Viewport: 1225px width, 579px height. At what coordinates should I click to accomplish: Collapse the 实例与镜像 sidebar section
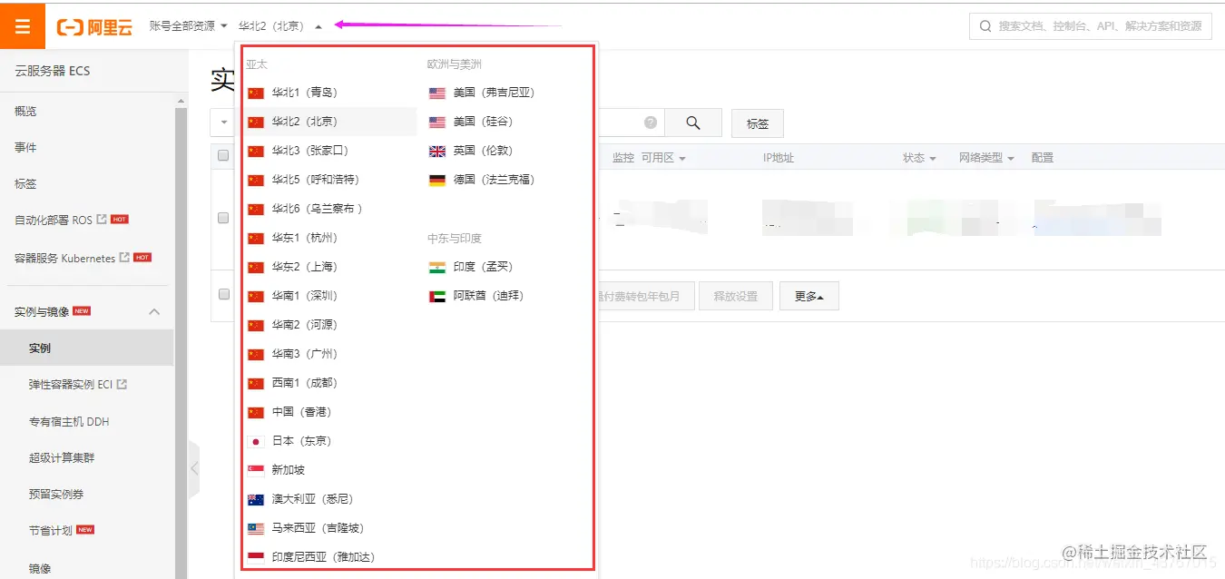coord(154,311)
